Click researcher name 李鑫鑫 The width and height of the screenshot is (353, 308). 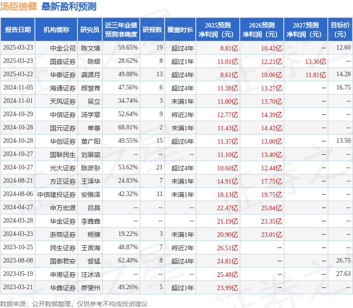point(91,221)
